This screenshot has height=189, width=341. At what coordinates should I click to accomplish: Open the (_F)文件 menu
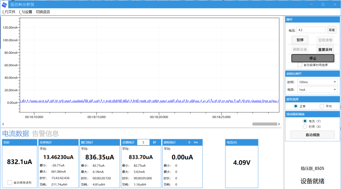point(9,12)
